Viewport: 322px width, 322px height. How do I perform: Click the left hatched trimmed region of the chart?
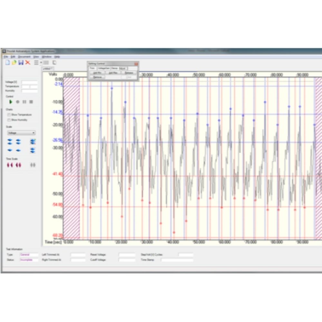(71, 158)
